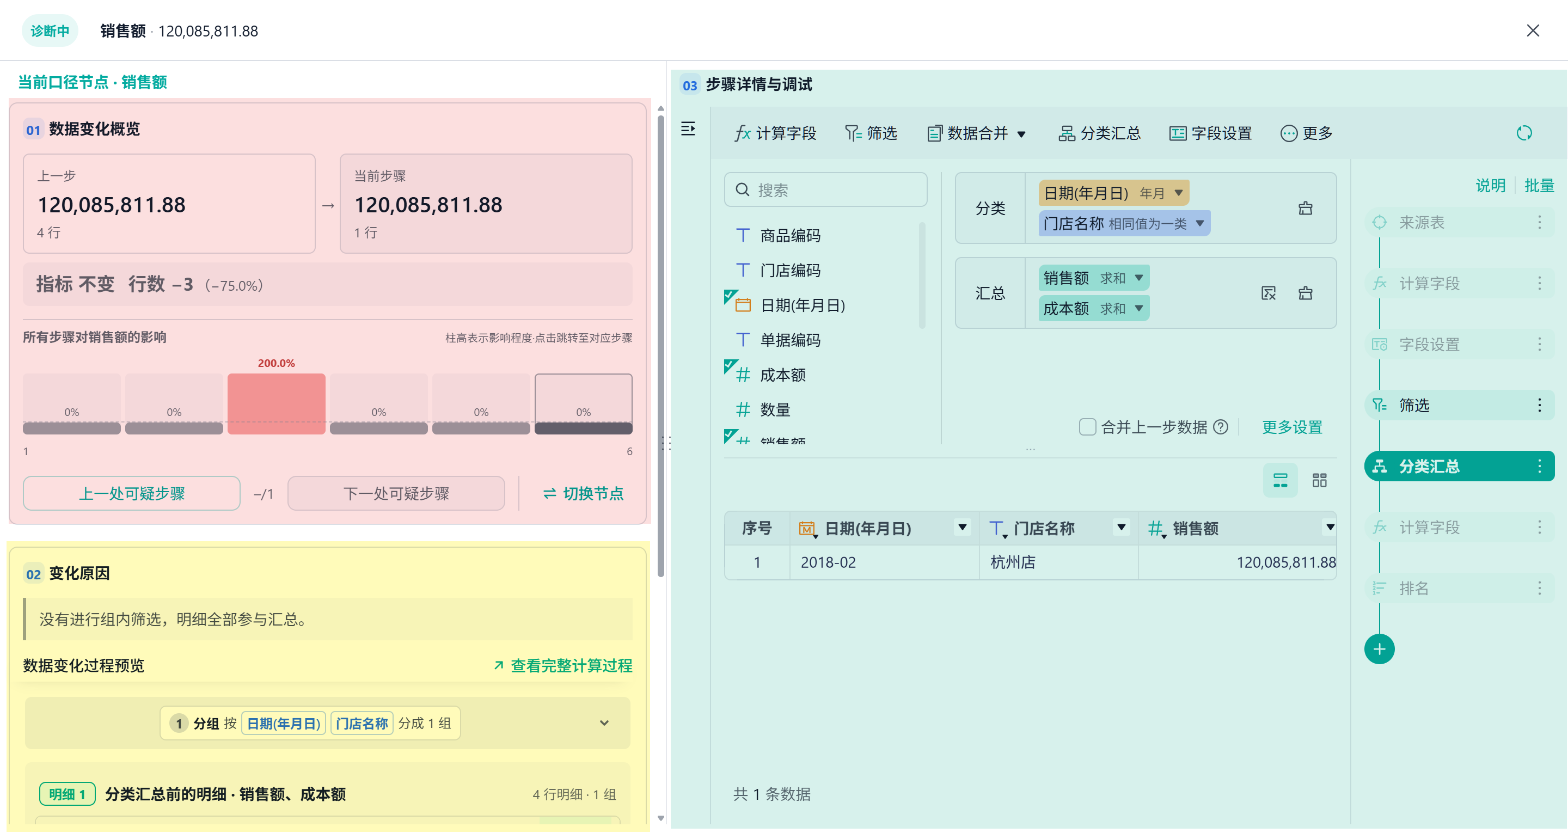Toggle the 日期(年月日) field checkbox
1568x833 pixels.
[x=731, y=297]
